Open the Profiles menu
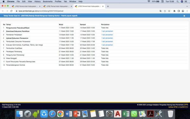The image size is (190, 119). pyautogui.click(x=58, y=2)
